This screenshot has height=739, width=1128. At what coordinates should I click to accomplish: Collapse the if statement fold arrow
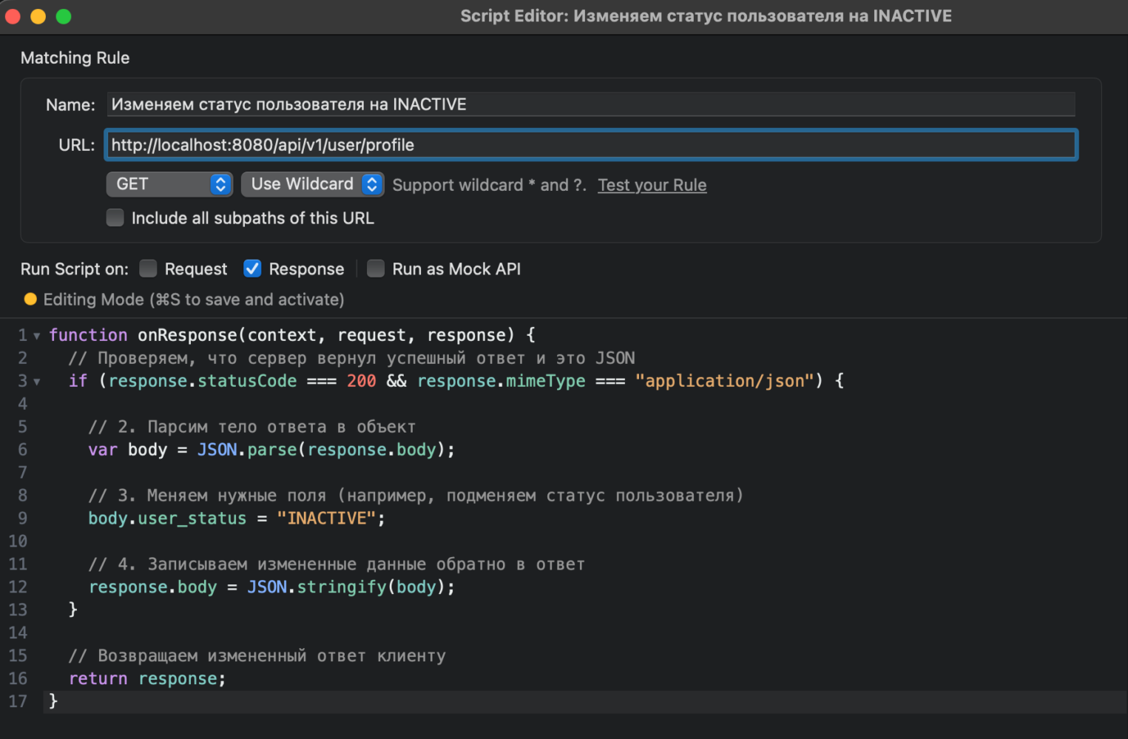(x=36, y=382)
